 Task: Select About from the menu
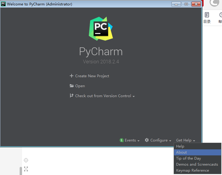(198, 152)
